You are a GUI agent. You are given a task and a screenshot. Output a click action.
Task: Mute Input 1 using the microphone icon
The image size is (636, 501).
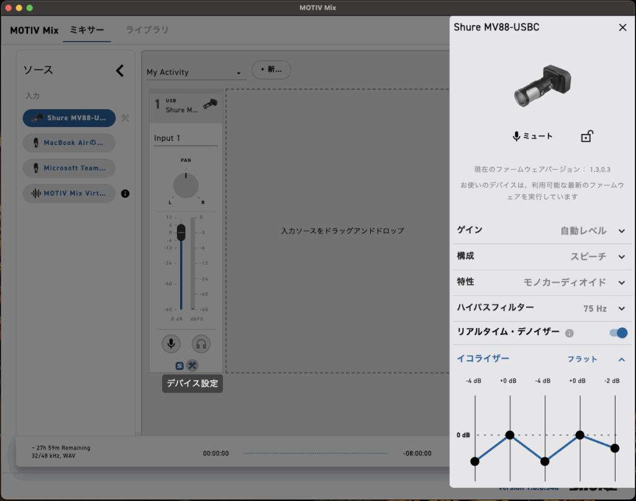tap(171, 344)
